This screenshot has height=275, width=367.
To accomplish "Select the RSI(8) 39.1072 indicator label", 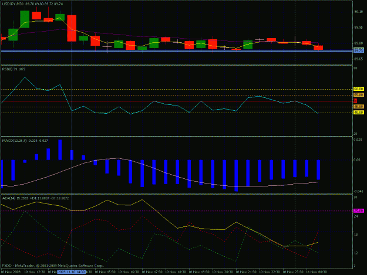I will tap(14, 69).
